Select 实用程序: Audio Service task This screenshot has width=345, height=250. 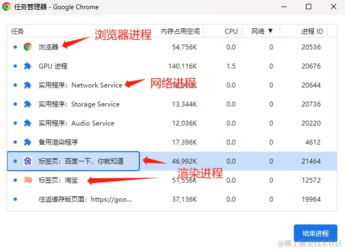[x=172, y=123]
